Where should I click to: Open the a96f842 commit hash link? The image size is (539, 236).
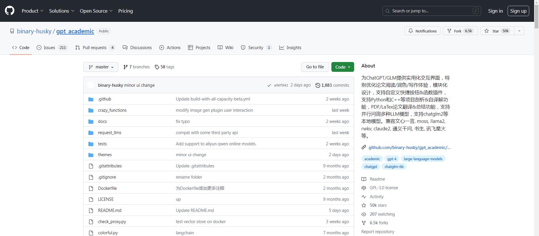281,85
